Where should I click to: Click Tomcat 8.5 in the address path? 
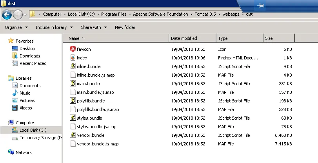click(x=205, y=14)
